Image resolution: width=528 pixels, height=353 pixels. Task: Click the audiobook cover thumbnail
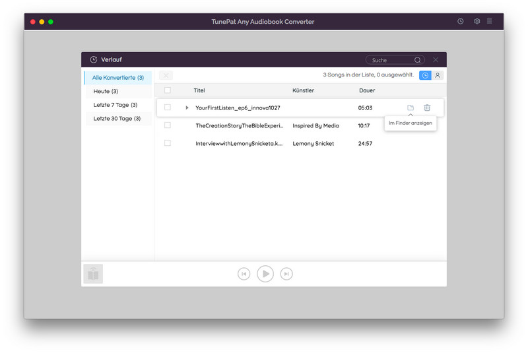click(93, 274)
